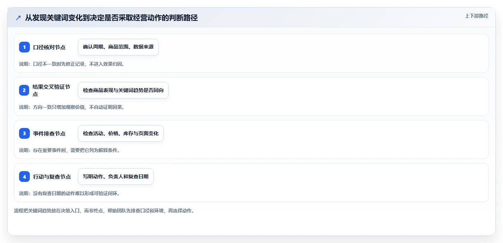Click the 行动与复查节点 step title
Viewport: 503px width, 243px height.
52,177
